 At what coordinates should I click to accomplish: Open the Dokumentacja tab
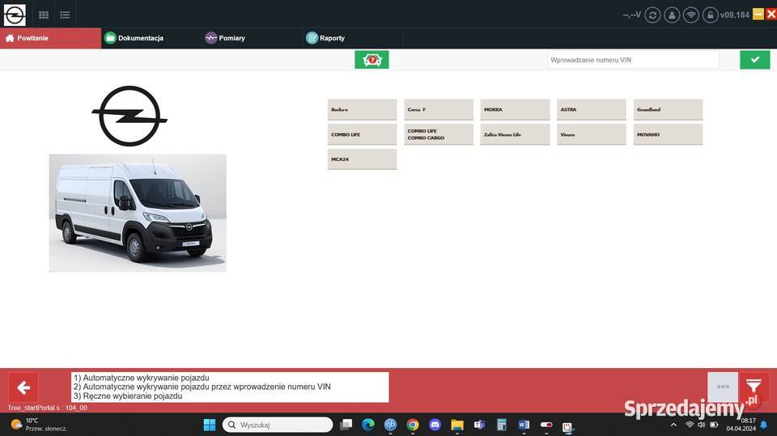point(151,38)
